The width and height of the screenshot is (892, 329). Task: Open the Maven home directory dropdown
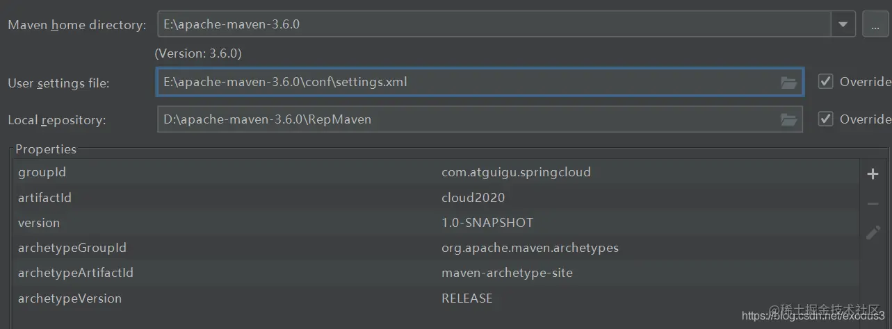click(843, 24)
